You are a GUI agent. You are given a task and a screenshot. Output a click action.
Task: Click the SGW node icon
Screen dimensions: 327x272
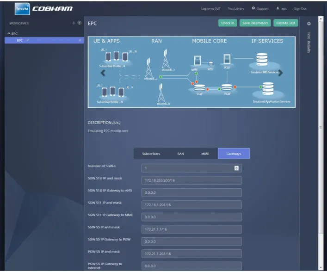click(200, 87)
